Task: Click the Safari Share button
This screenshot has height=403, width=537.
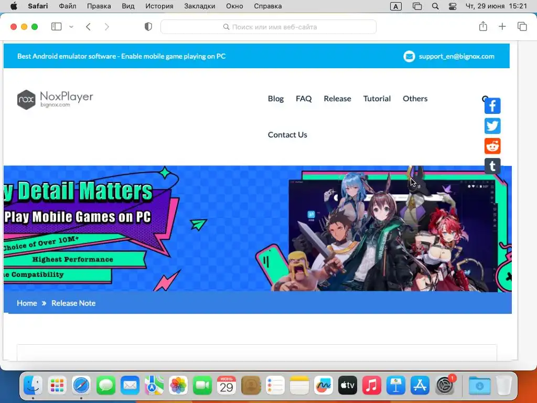Action: coord(483,26)
